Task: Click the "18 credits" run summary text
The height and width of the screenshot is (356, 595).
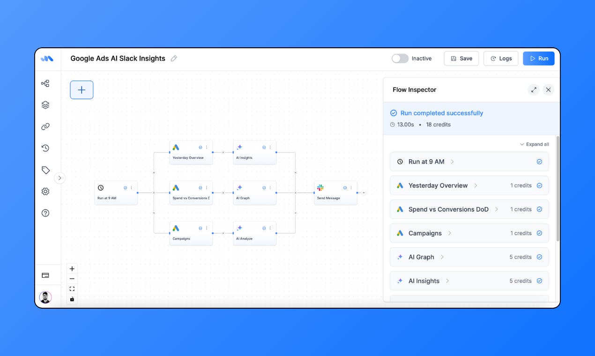Action: pos(439,125)
